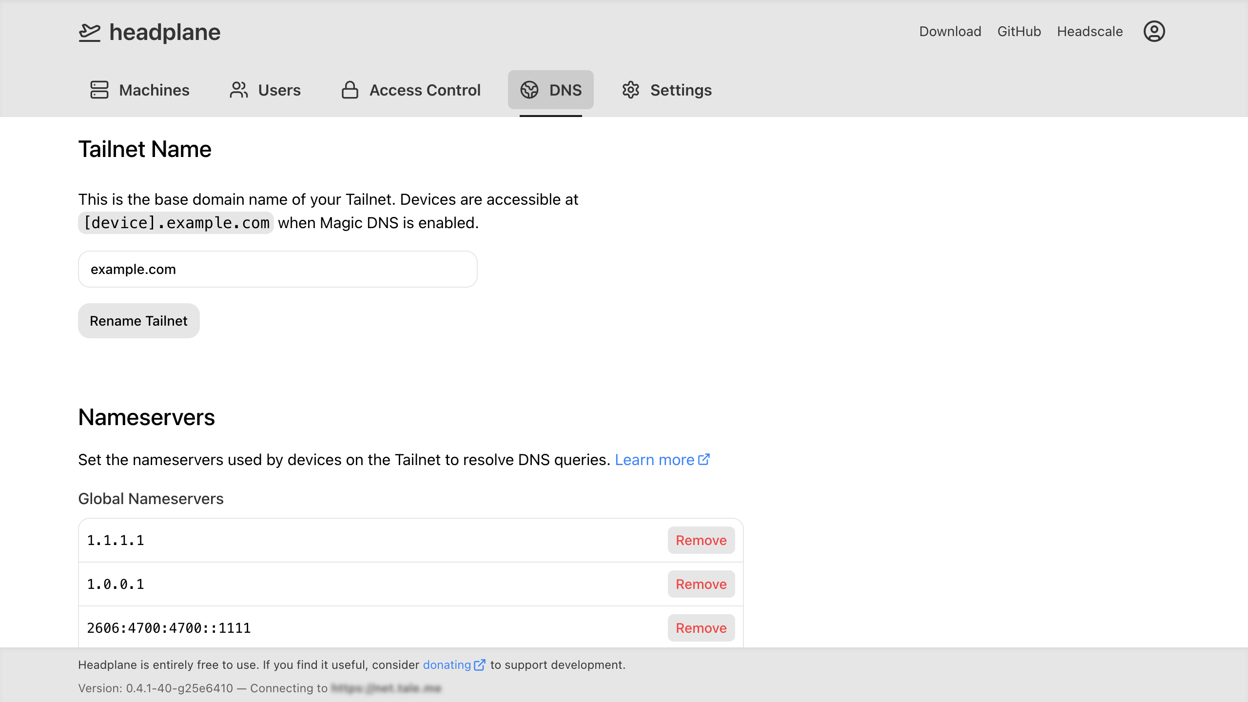
Task: Click the DNS globe icon
Action: tap(529, 90)
